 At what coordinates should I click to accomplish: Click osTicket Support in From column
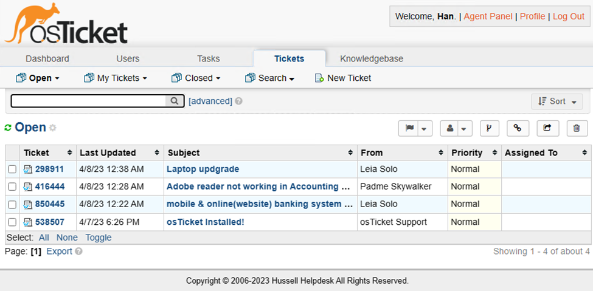(394, 222)
